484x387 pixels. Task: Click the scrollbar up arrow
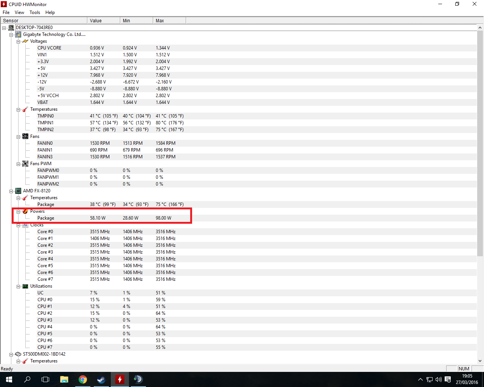pyautogui.click(x=480, y=28)
